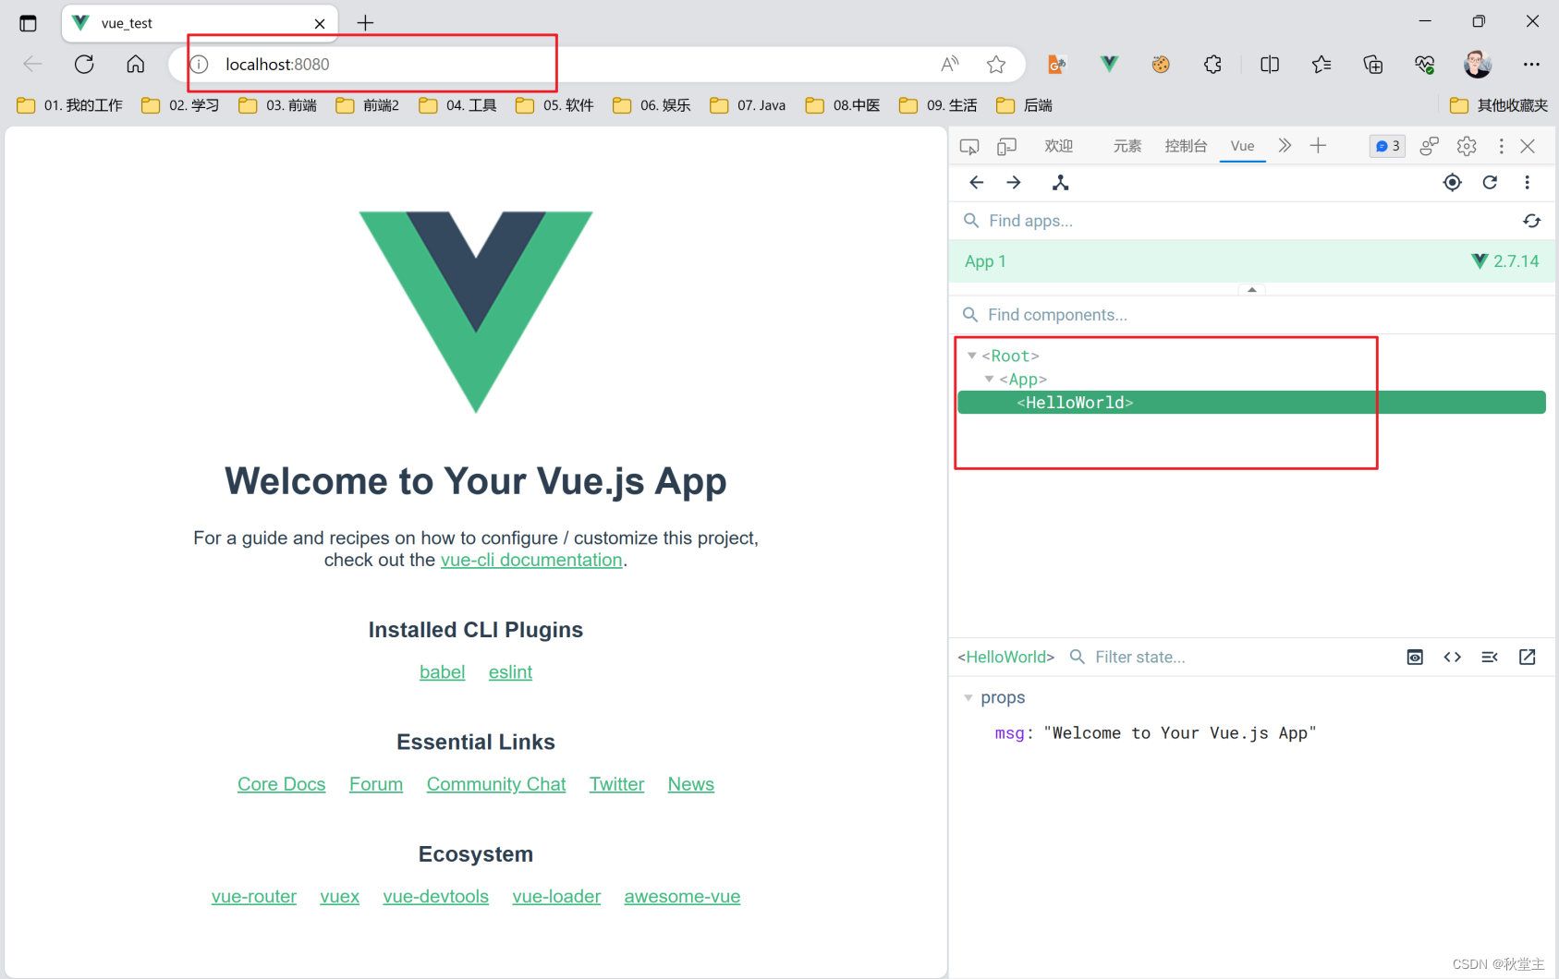Open the awesome-vue link
This screenshot has height=979, width=1559.
click(x=682, y=897)
